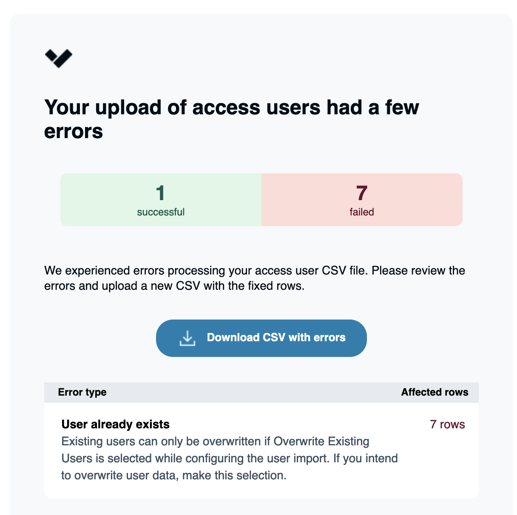The width and height of the screenshot is (517, 515).
Task: Open the "User already exists" error title
Action: click(x=116, y=424)
